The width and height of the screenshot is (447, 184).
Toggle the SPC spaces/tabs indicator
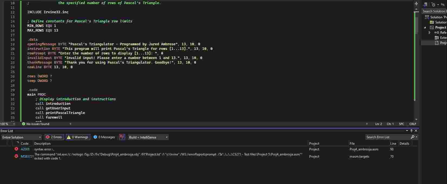click(x=401, y=124)
